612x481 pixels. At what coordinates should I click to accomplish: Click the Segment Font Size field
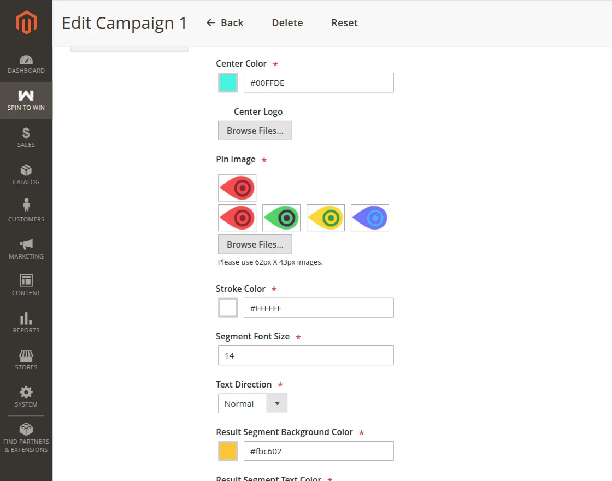click(x=305, y=355)
